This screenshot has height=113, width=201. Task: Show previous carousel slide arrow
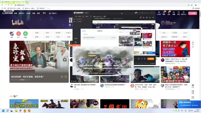62,77
